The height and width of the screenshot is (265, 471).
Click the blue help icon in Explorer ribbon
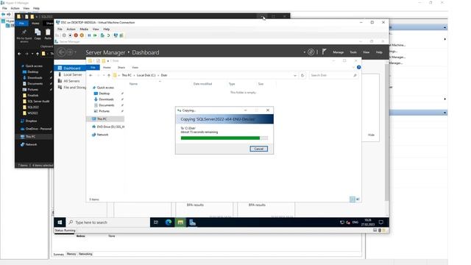358,67
